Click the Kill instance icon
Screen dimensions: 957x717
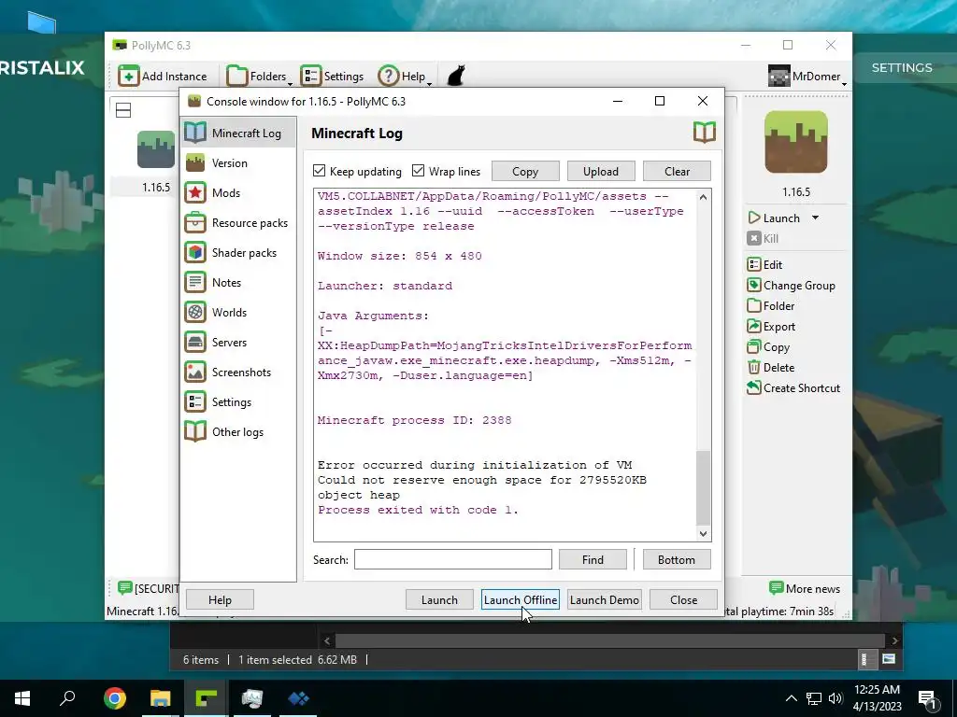(x=754, y=238)
